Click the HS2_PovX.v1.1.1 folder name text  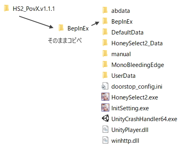(34, 9)
